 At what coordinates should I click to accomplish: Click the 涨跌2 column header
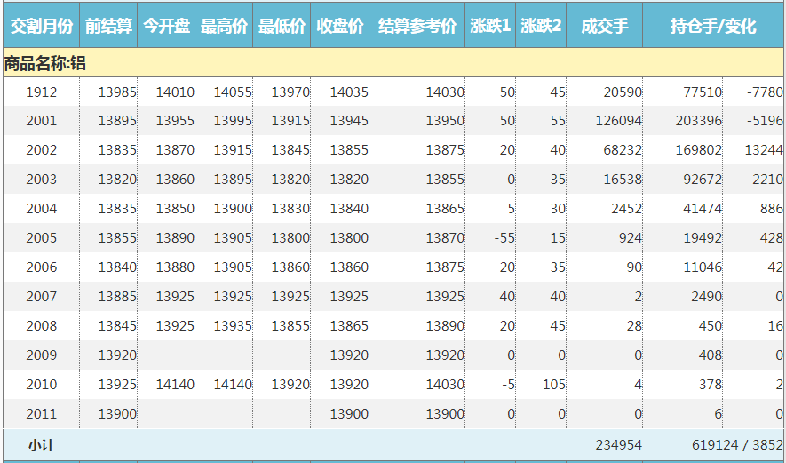(541, 27)
